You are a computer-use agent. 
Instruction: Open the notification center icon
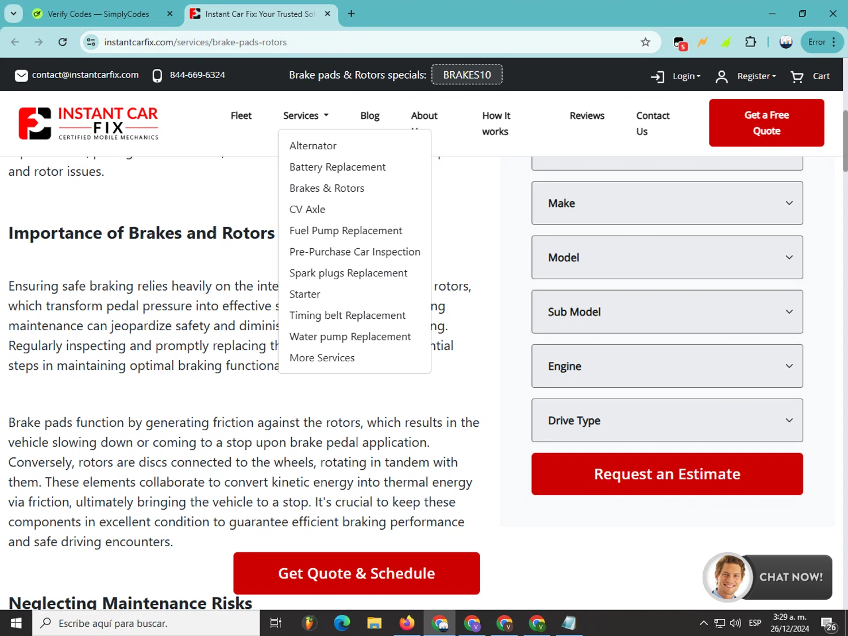pos(829,624)
